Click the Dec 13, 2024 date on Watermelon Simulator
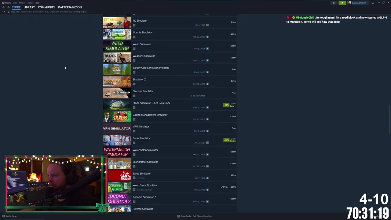The image size is (391, 220). click(199, 155)
